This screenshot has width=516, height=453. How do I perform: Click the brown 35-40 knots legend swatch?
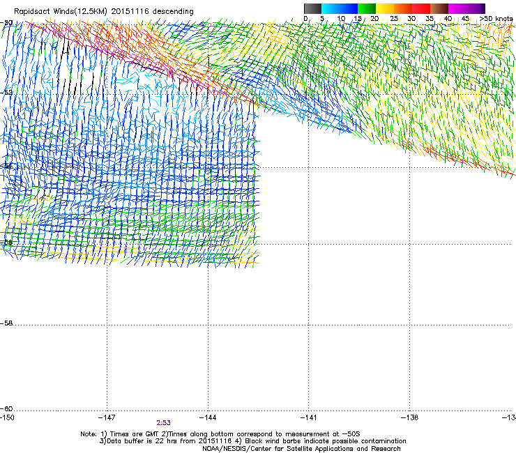point(439,8)
